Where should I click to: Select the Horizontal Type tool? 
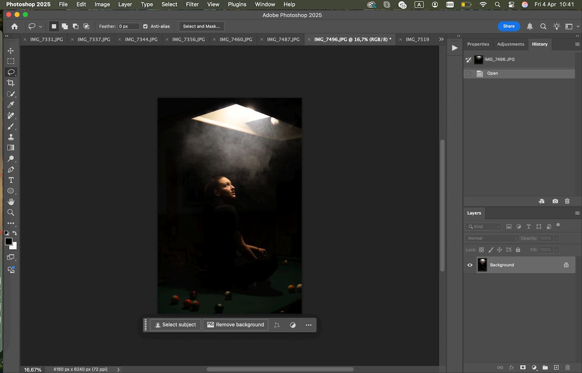pyautogui.click(x=11, y=180)
